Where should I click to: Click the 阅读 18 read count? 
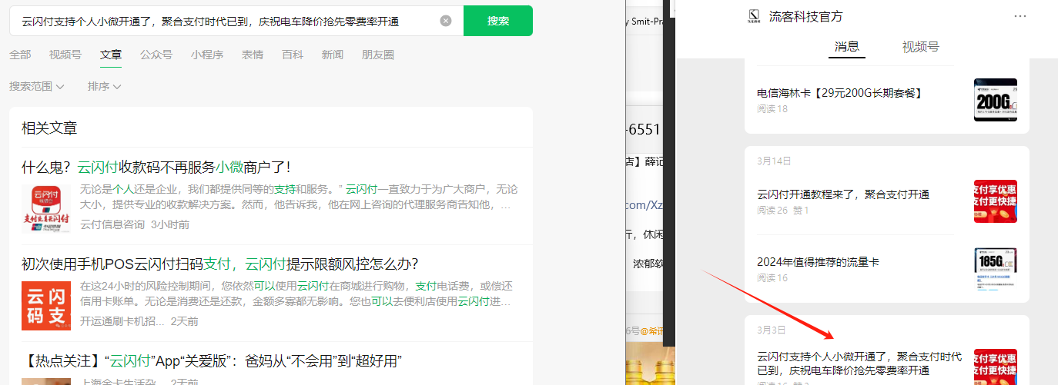click(772, 109)
